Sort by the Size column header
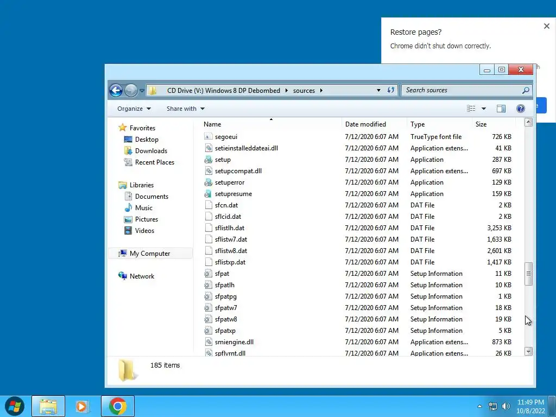This screenshot has height=417, width=556. (x=481, y=124)
